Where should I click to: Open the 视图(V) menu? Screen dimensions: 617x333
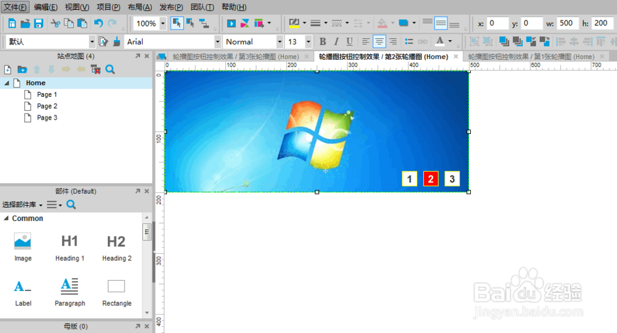pos(77,7)
